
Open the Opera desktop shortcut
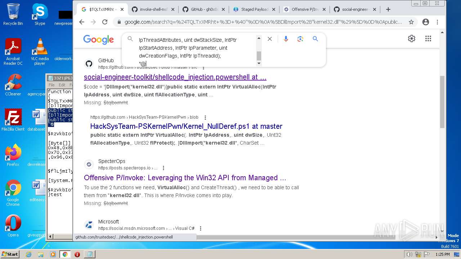pos(13,226)
